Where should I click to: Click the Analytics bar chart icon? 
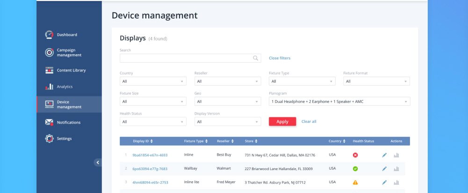49,86
